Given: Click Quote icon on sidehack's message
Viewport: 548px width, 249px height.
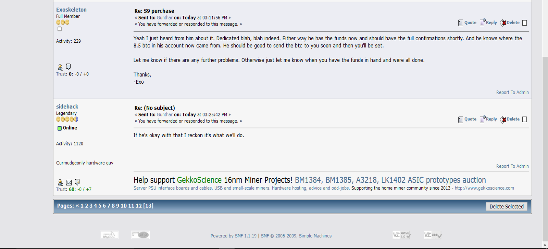Looking at the screenshot, I should 461,120.
